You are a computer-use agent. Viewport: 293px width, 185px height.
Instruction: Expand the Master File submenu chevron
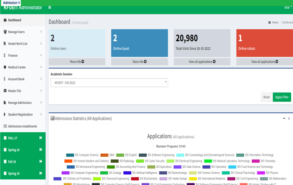coord(41,90)
